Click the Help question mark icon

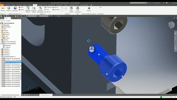point(167,3)
